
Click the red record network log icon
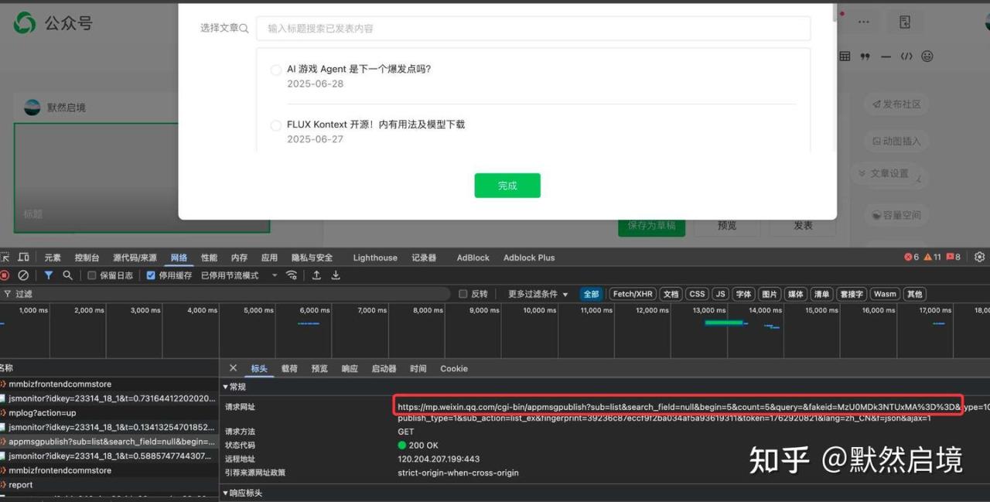click(5, 275)
